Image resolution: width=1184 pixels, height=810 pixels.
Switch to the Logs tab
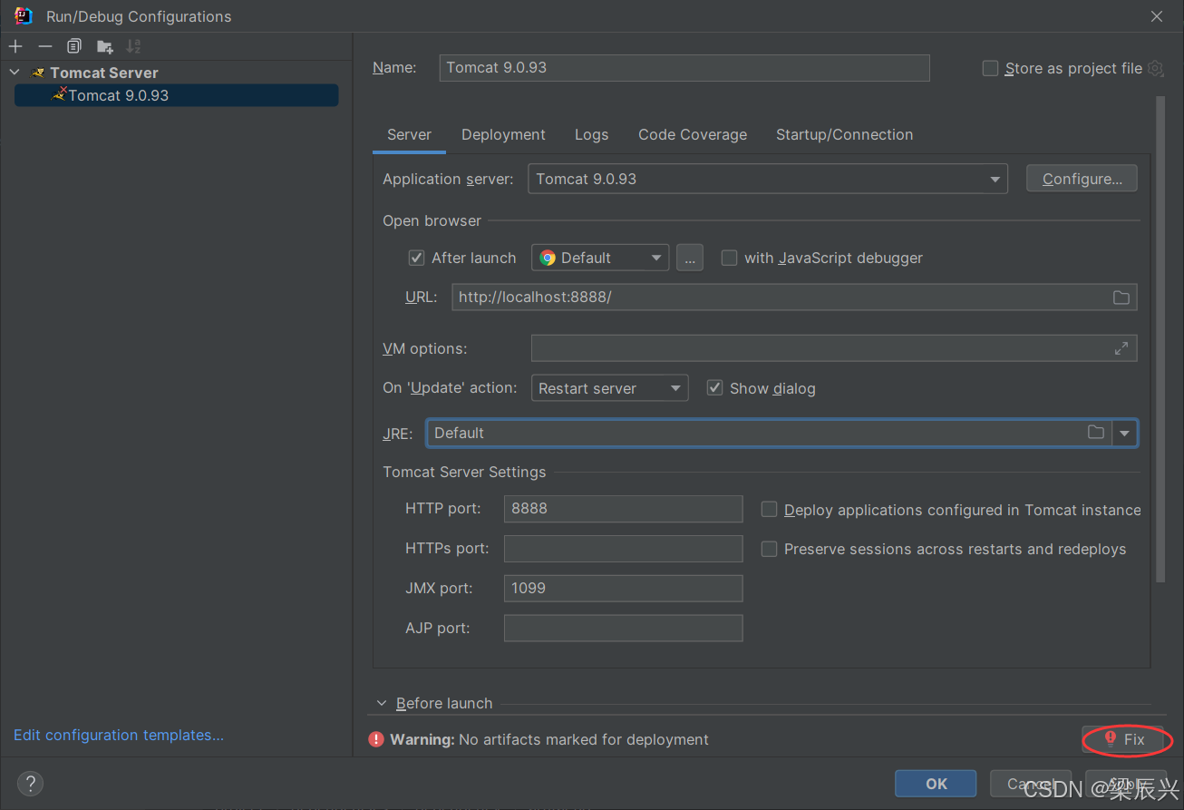(591, 134)
